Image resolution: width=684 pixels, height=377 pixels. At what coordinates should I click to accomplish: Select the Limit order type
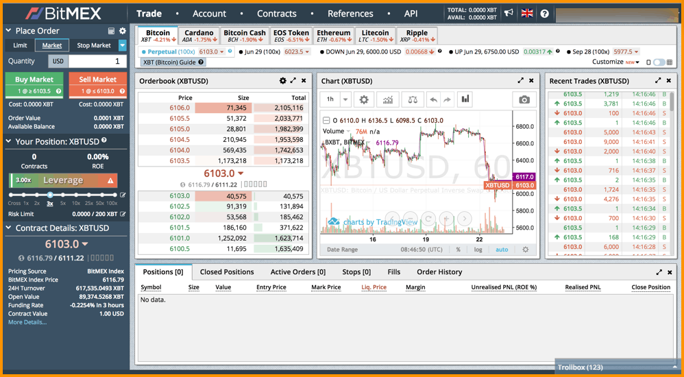tap(20, 45)
